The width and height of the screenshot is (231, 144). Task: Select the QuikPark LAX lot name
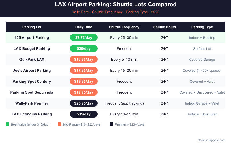pos(32,60)
